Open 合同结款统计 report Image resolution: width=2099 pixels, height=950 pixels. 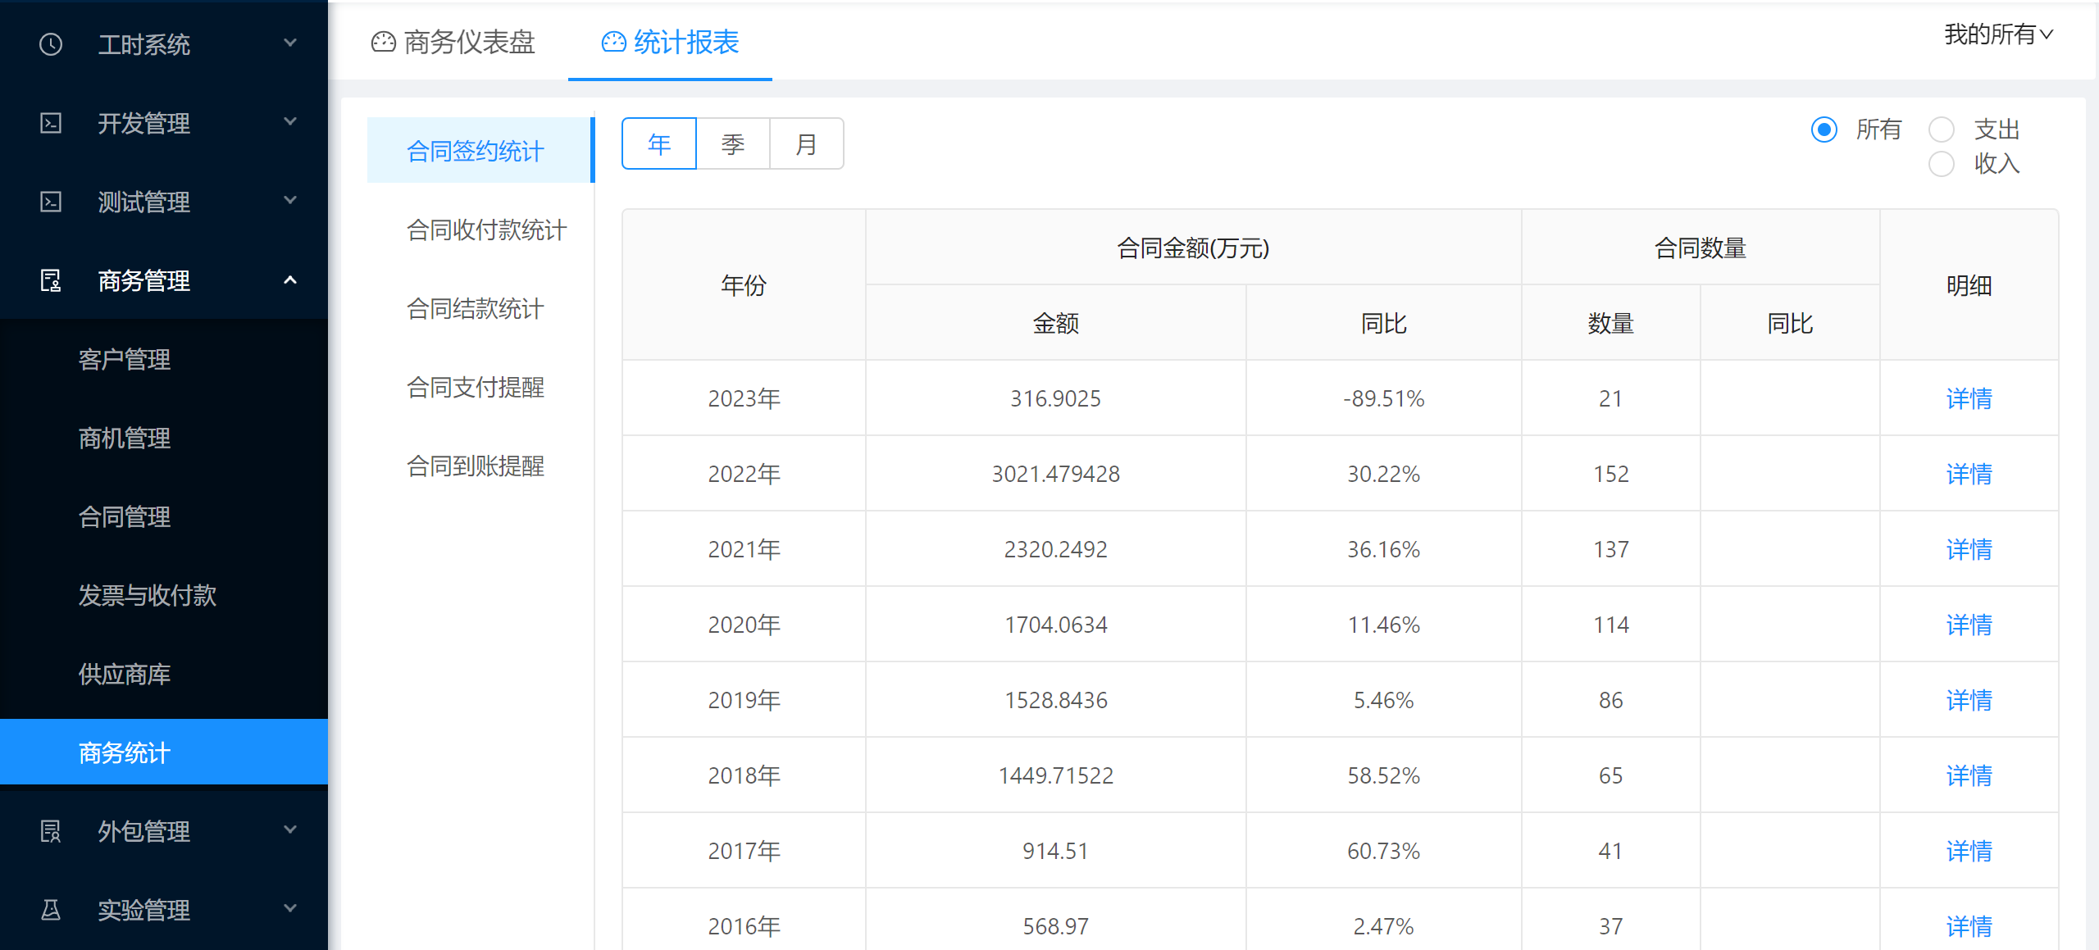coord(480,308)
